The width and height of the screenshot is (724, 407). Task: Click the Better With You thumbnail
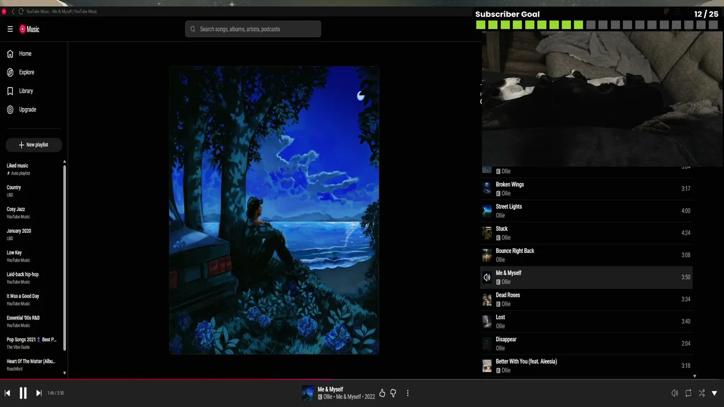(x=487, y=366)
